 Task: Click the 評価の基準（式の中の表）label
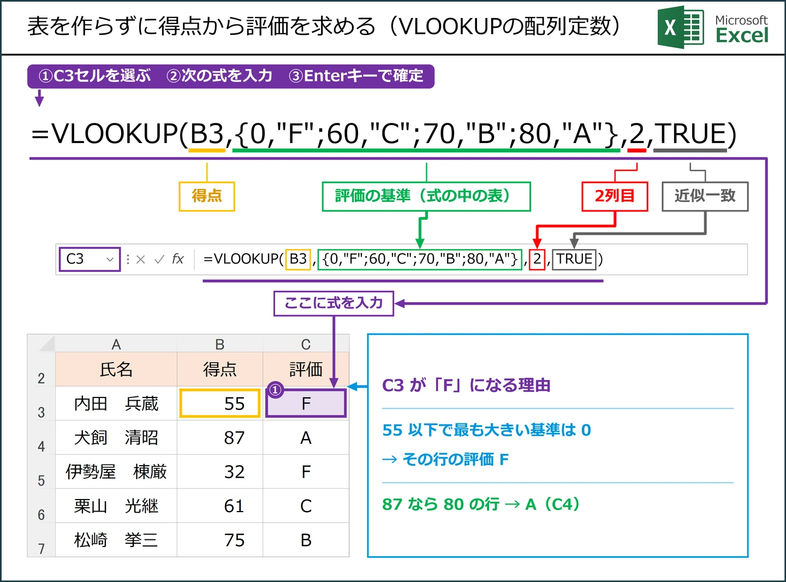(x=426, y=196)
